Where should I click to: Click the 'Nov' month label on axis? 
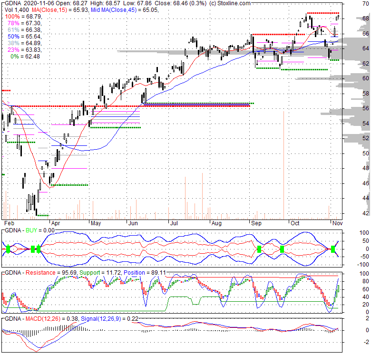[337, 223]
